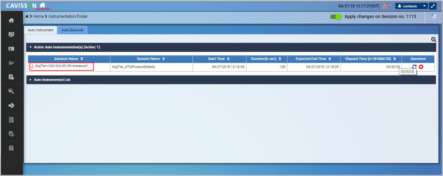Open the document-with-clock icon in the sidebar
The height and width of the screenshot is (176, 443).
[x=11, y=134]
